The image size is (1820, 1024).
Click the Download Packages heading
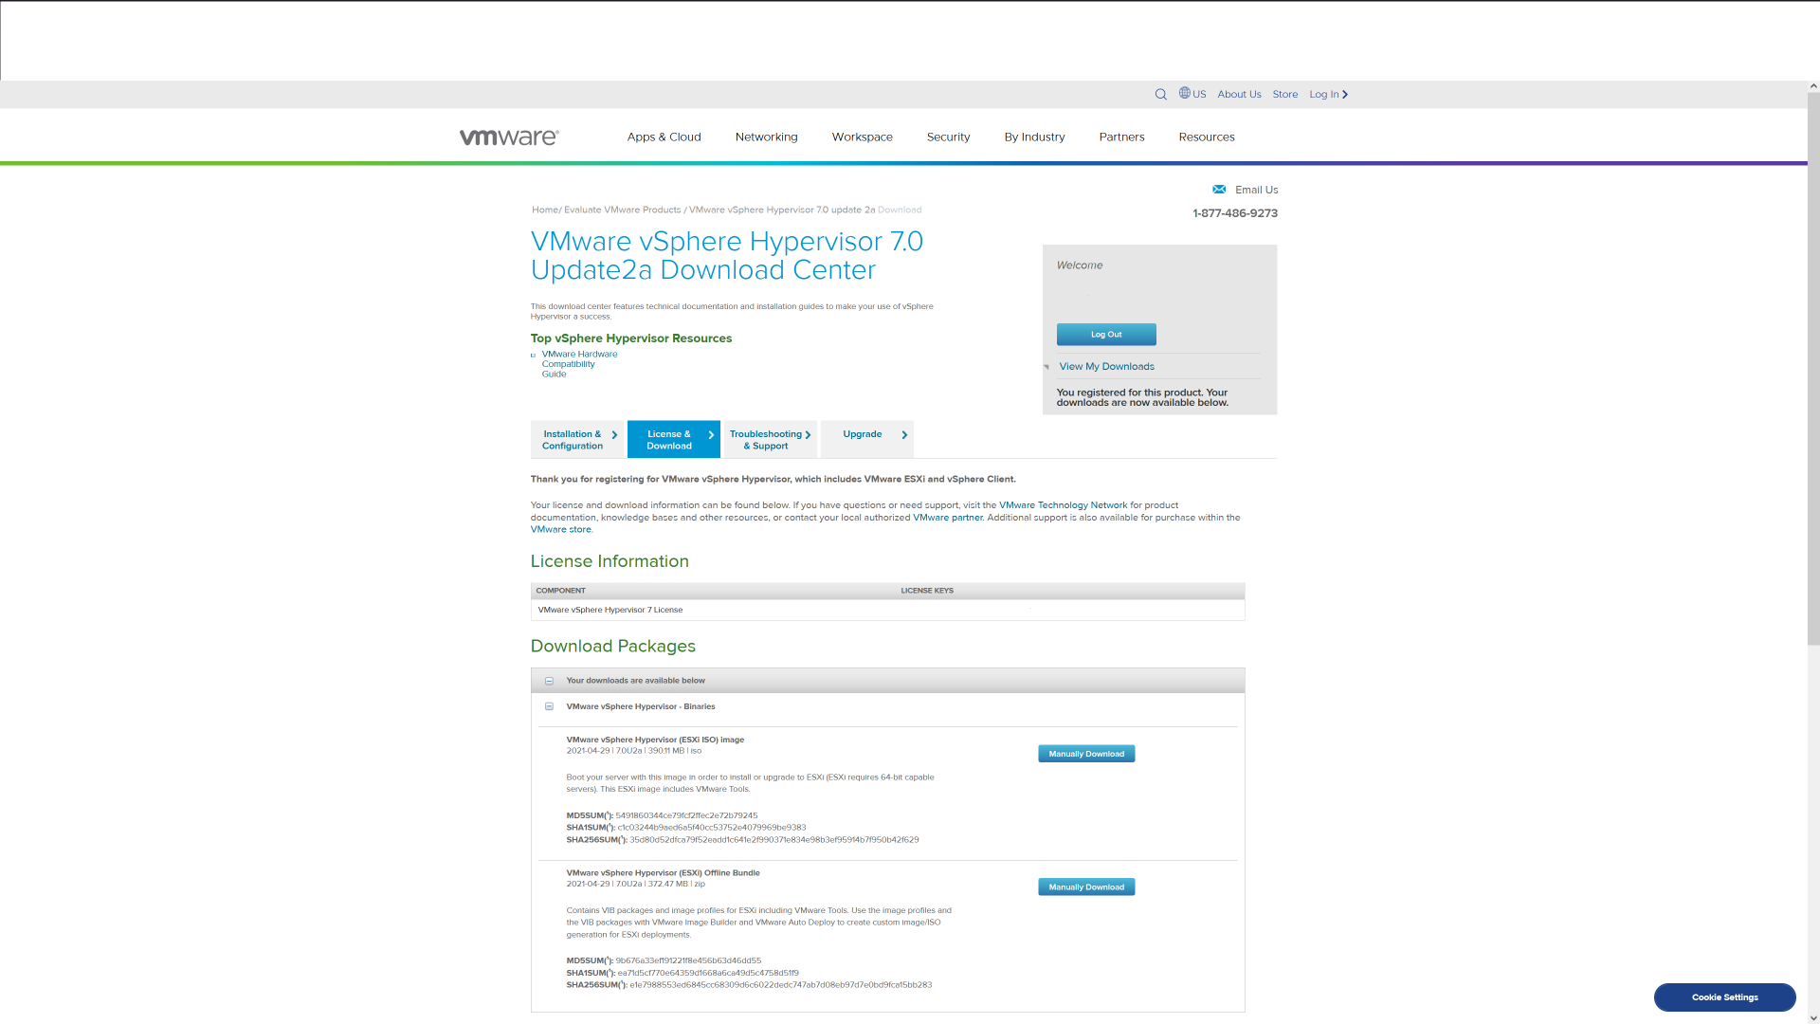(612, 646)
